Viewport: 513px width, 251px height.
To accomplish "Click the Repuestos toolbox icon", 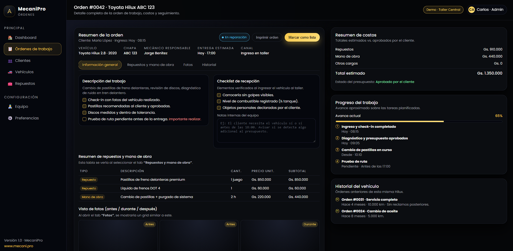I will click(x=10, y=84).
